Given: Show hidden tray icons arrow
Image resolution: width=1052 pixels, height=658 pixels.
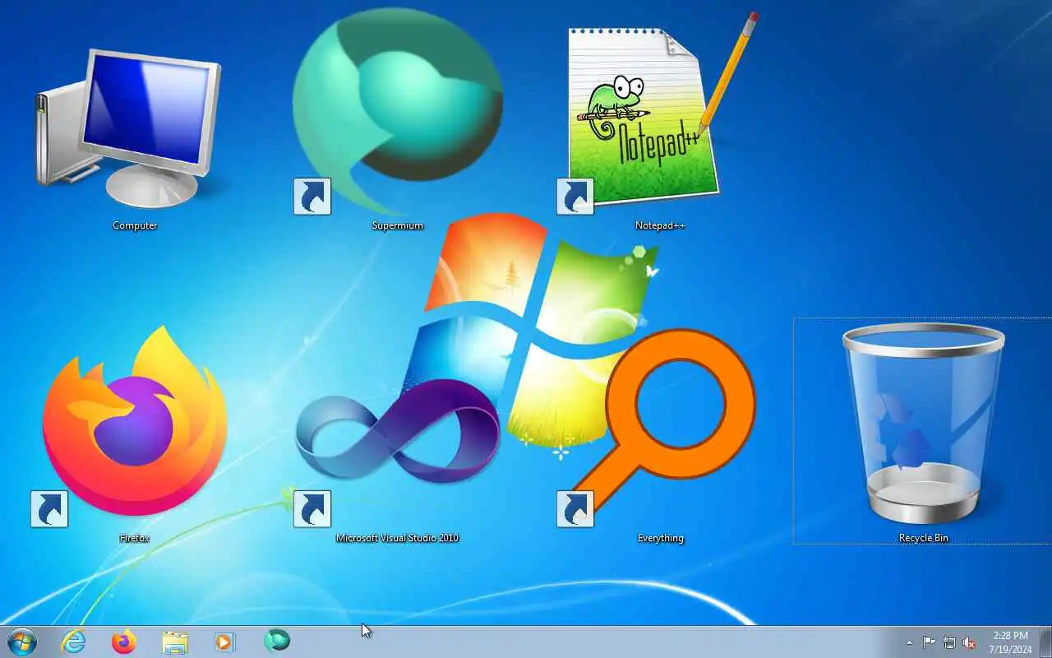Looking at the screenshot, I should tap(909, 642).
